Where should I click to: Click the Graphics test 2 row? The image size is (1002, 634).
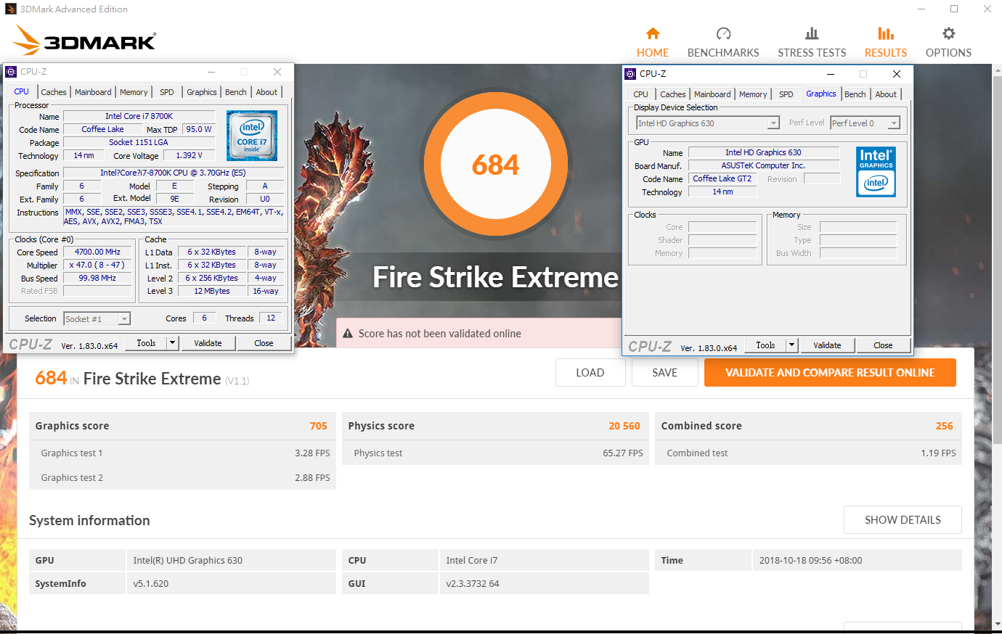(182, 477)
